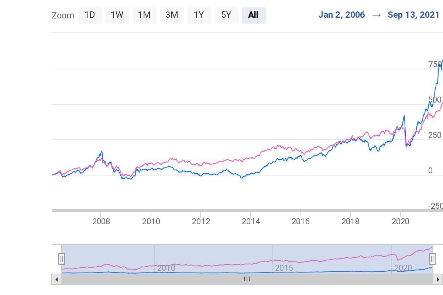Select the 1W zoom range
This screenshot has width=443, height=295.
click(117, 15)
